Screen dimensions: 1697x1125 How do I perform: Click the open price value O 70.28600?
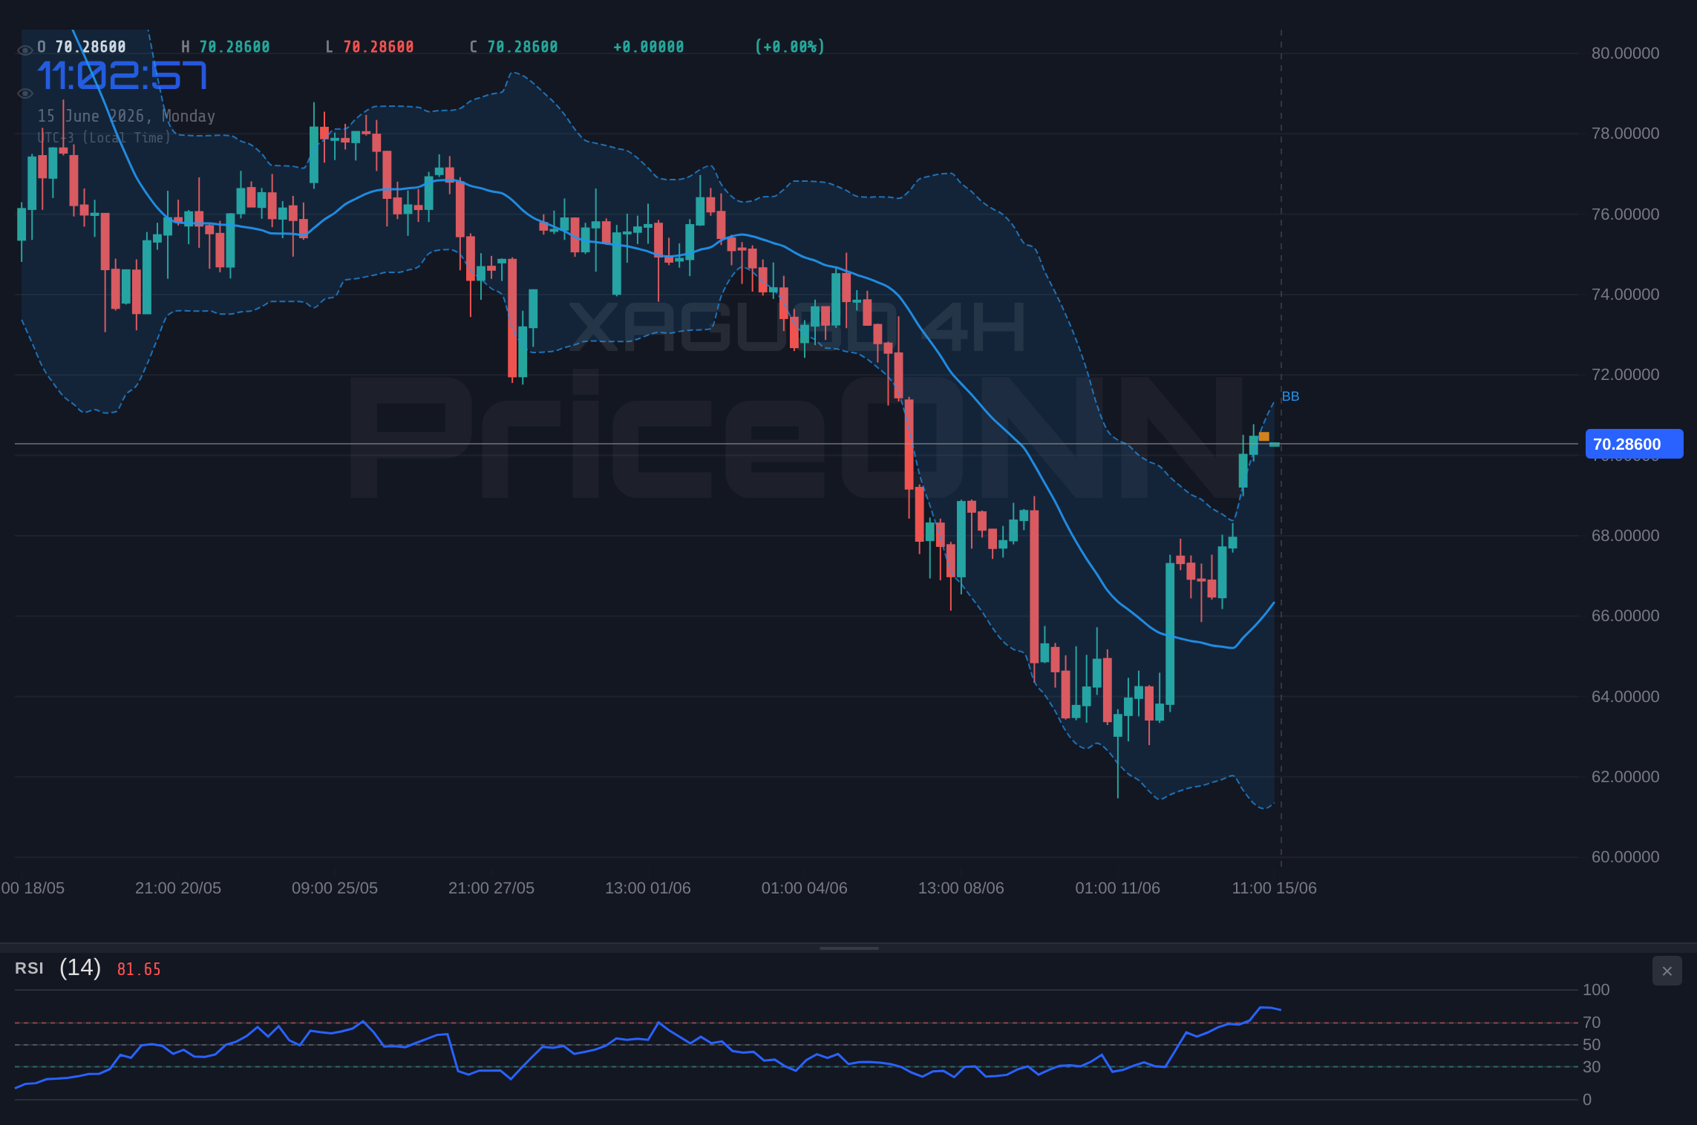click(x=82, y=47)
